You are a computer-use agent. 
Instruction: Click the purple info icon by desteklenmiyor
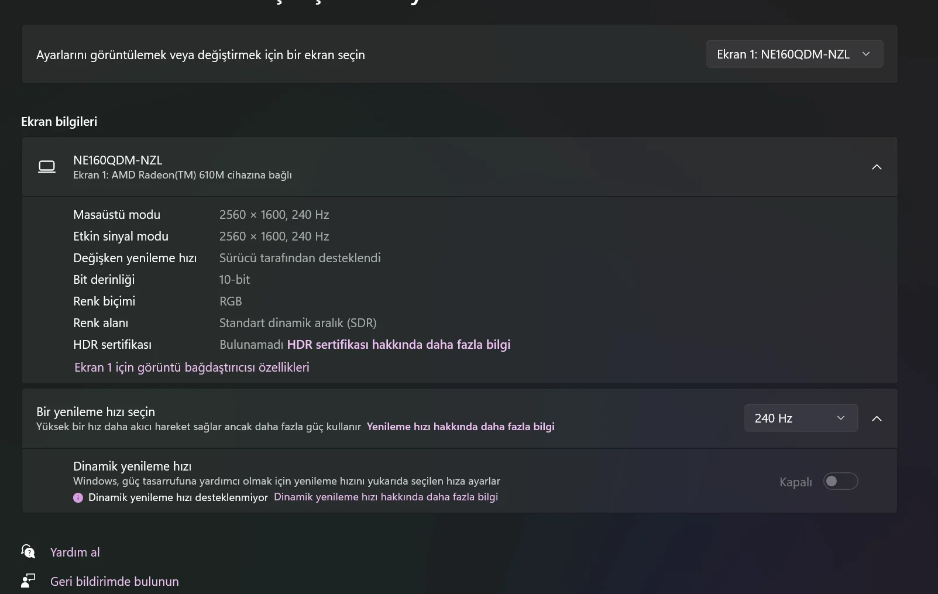(x=78, y=497)
